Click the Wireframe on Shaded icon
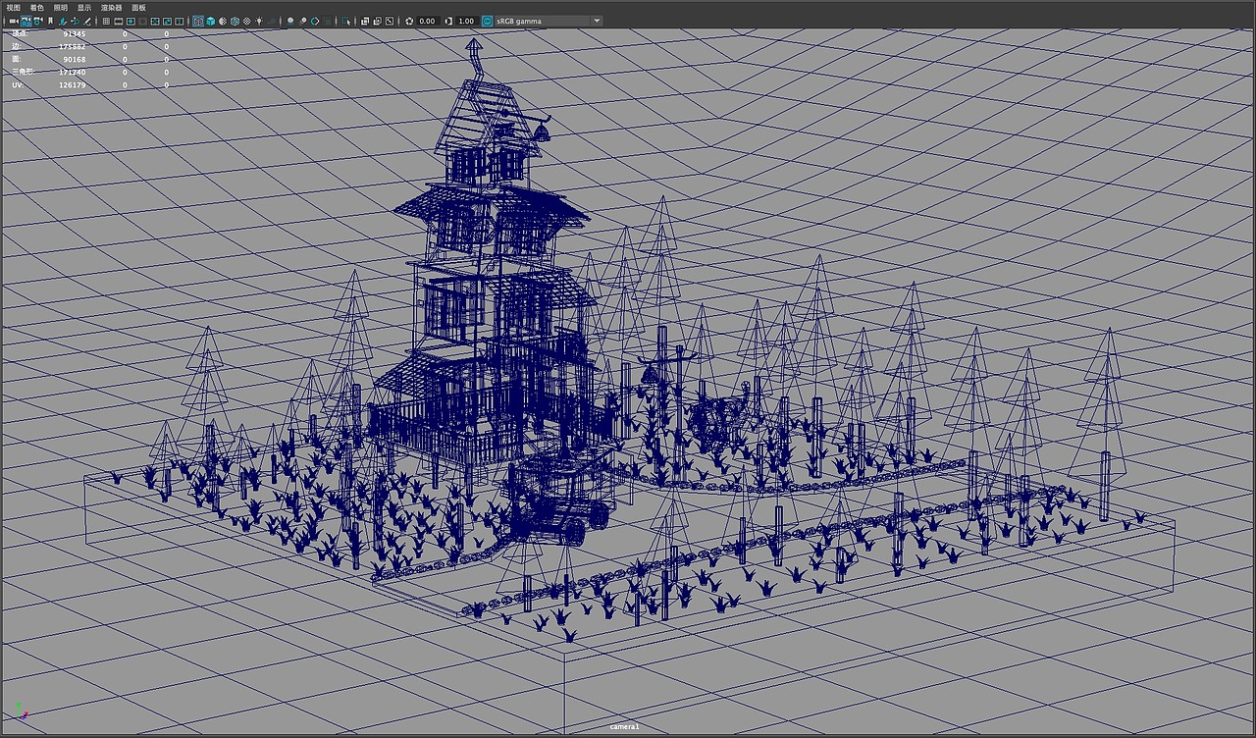 235,21
